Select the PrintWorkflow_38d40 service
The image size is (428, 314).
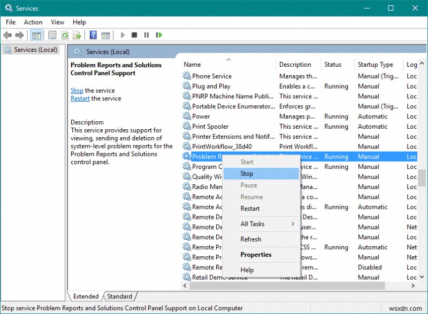click(300, 147)
